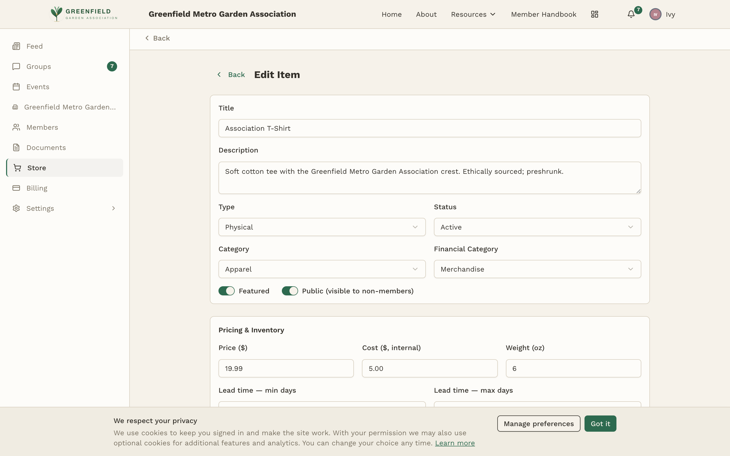
Task: Select Events in the sidebar
Action: pyautogui.click(x=65, y=87)
